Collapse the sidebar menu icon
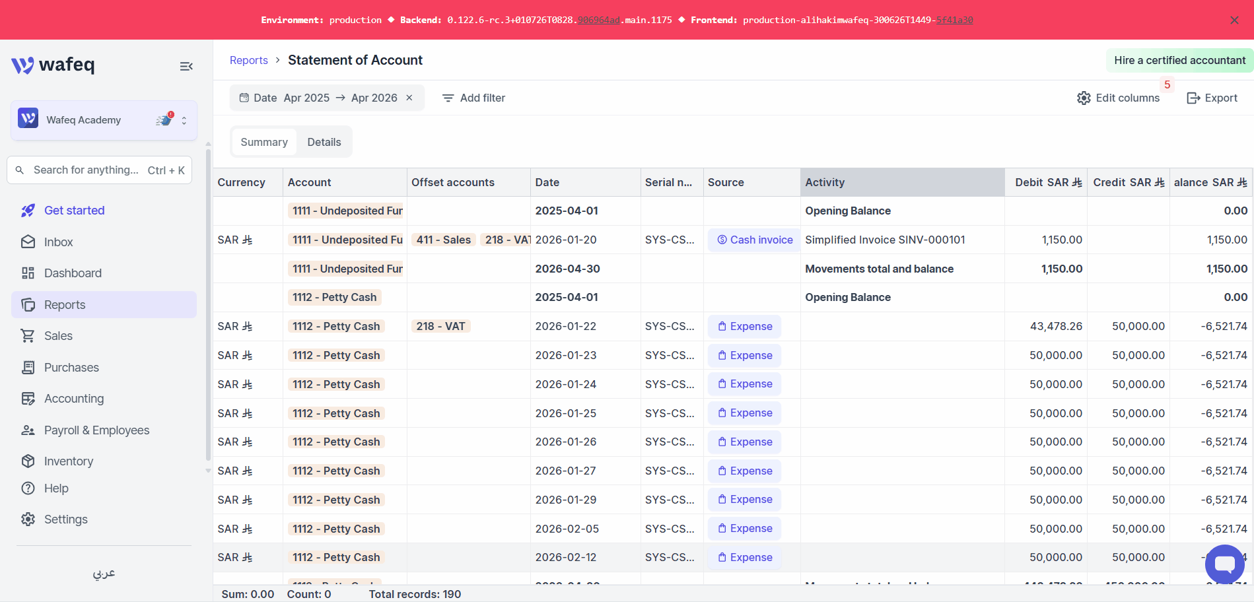1254x602 pixels. click(x=186, y=66)
